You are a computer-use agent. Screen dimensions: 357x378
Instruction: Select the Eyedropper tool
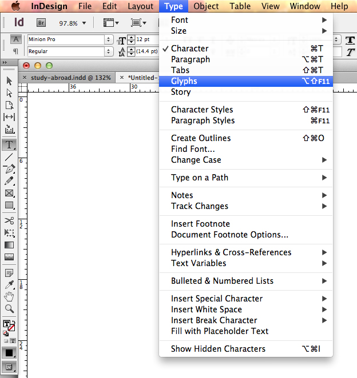(x=9, y=285)
